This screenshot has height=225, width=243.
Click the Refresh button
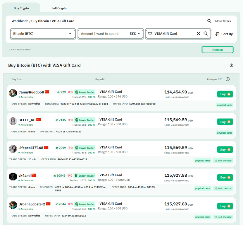pyautogui.click(x=218, y=50)
